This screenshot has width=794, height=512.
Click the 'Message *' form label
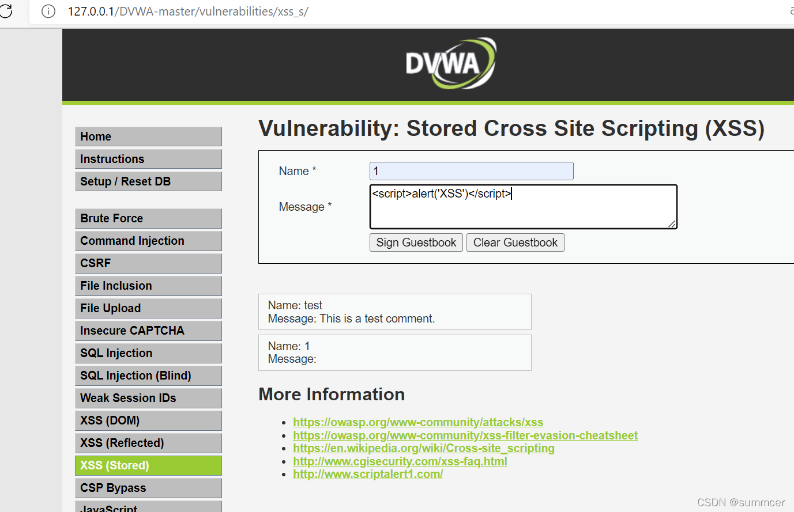(x=306, y=207)
